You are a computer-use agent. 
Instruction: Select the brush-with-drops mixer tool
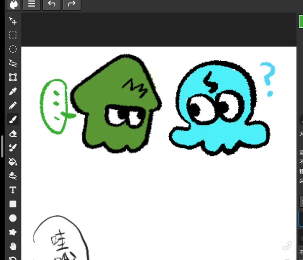click(13, 147)
